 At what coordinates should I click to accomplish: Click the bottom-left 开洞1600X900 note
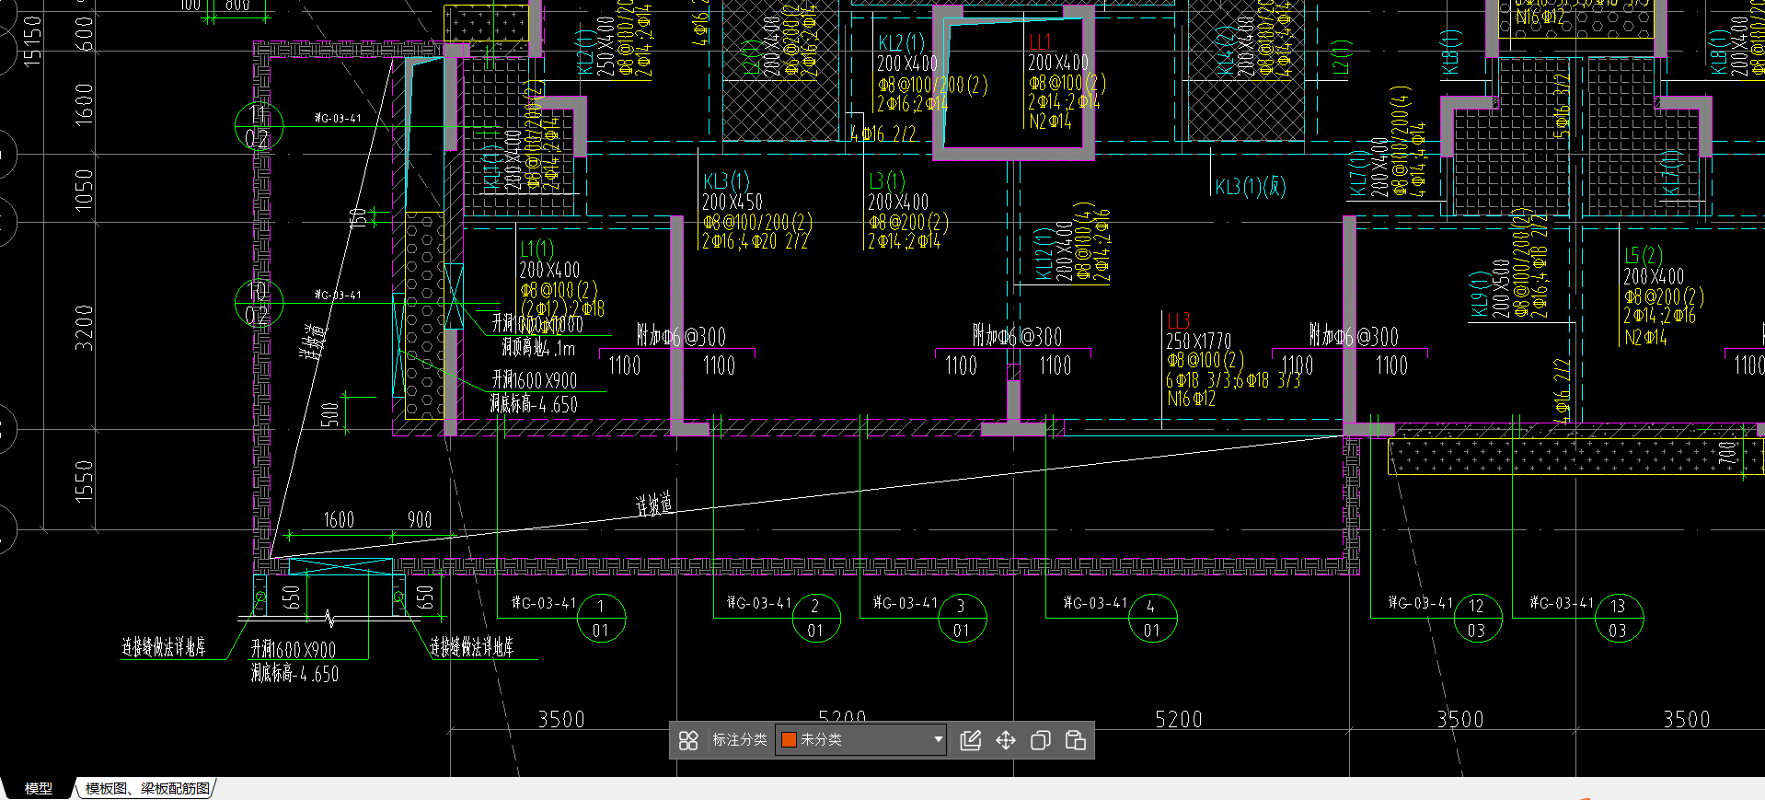click(294, 650)
